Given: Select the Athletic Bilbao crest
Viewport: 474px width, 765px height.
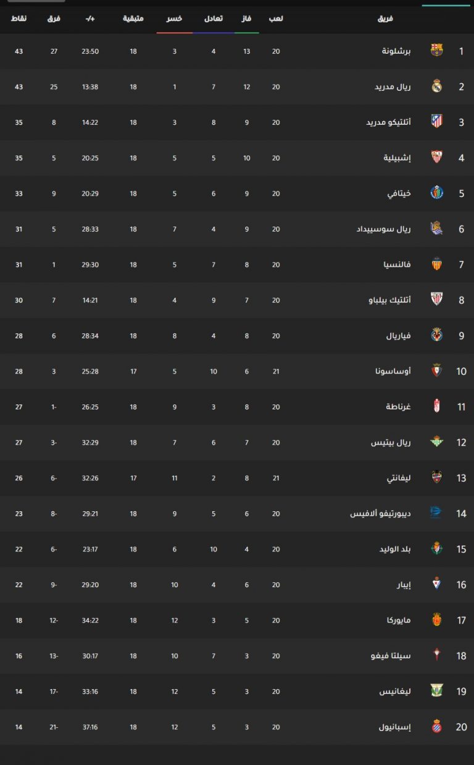Looking at the screenshot, I should 436,299.
